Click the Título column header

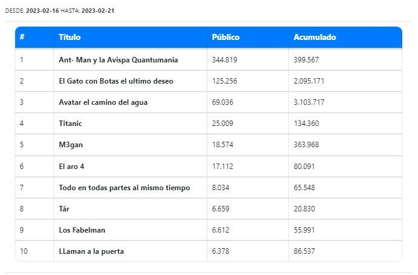(69, 38)
